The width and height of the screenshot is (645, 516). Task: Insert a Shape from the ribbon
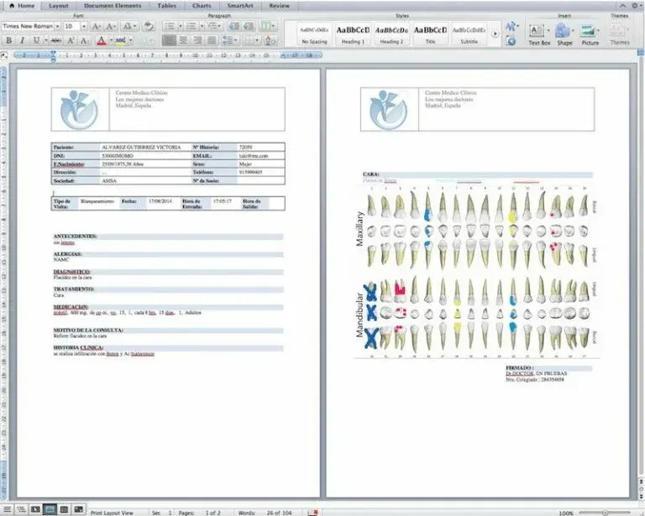(x=564, y=34)
